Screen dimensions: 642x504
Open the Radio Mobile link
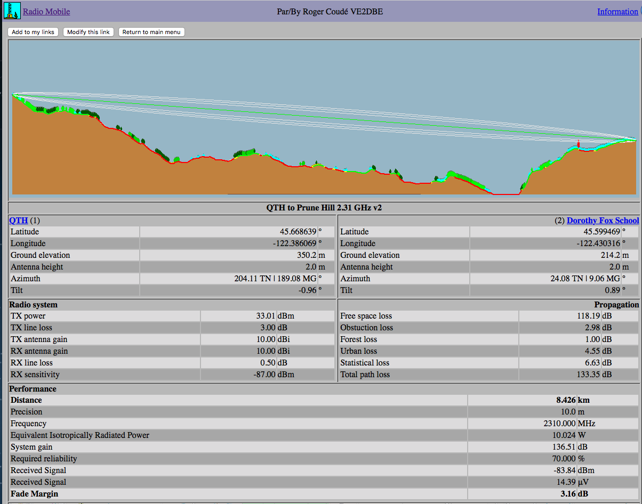[46, 12]
